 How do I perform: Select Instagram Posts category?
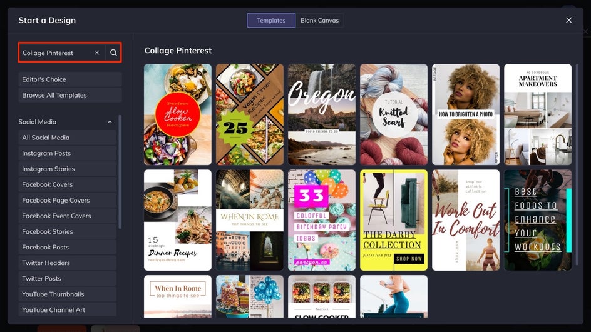point(68,153)
